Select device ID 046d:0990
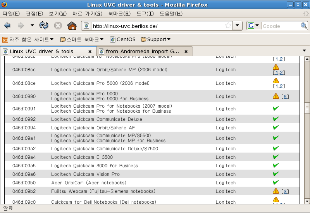310x213 pixels. tap(24, 96)
